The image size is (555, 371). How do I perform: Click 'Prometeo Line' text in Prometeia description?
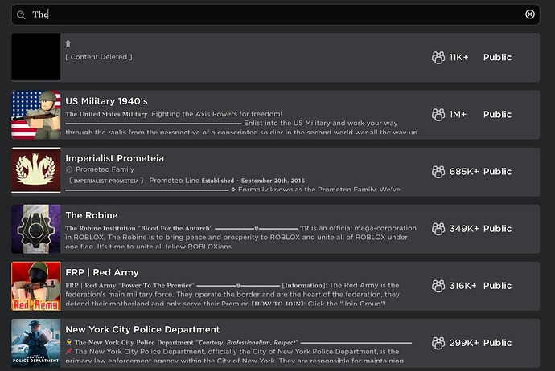(175, 181)
